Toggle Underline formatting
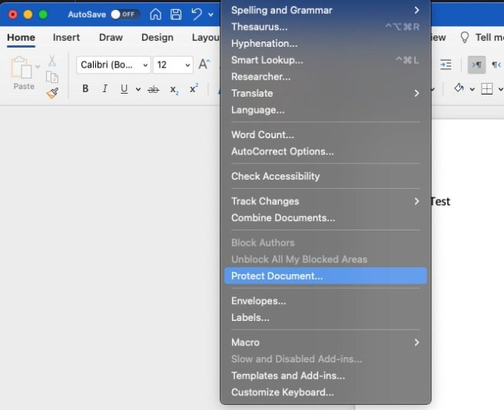Viewport: 504px width, 410px height. tap(124, 89)
